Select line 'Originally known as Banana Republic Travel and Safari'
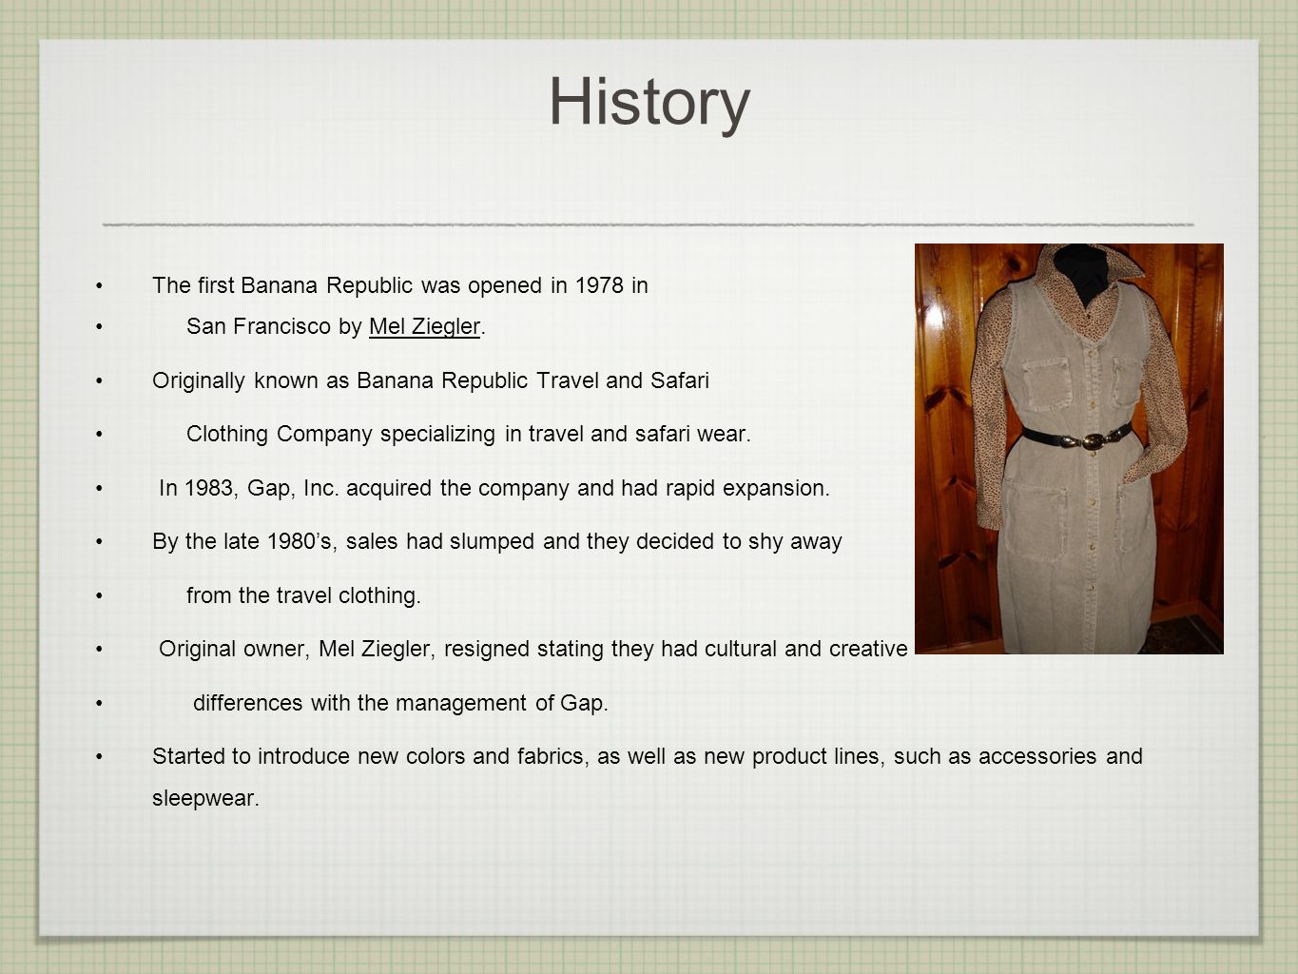 click(431, 380)
